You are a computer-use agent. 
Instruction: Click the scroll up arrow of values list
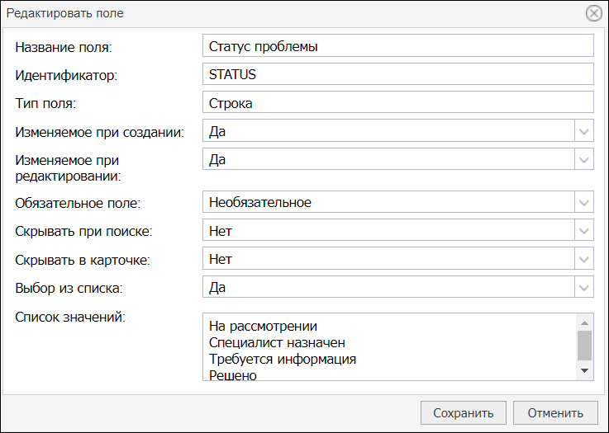click(584, 322)
